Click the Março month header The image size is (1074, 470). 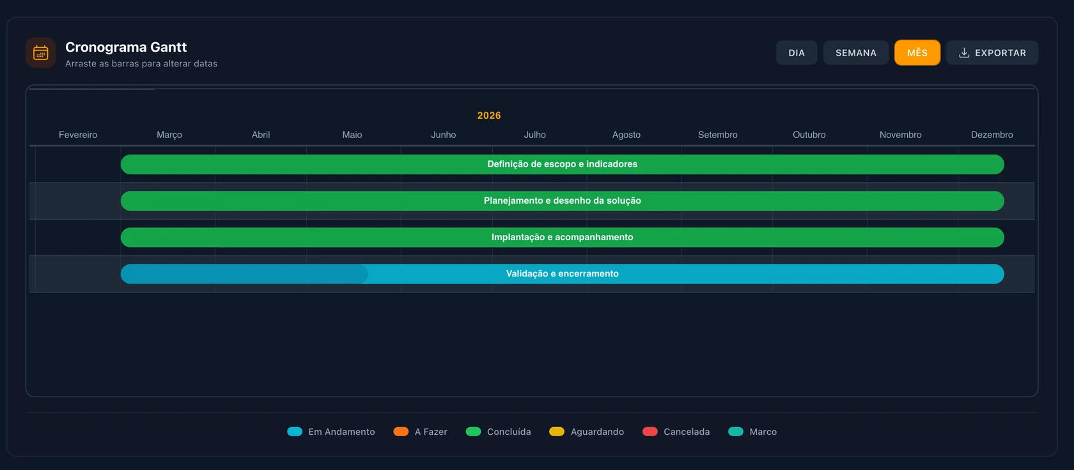169,135
